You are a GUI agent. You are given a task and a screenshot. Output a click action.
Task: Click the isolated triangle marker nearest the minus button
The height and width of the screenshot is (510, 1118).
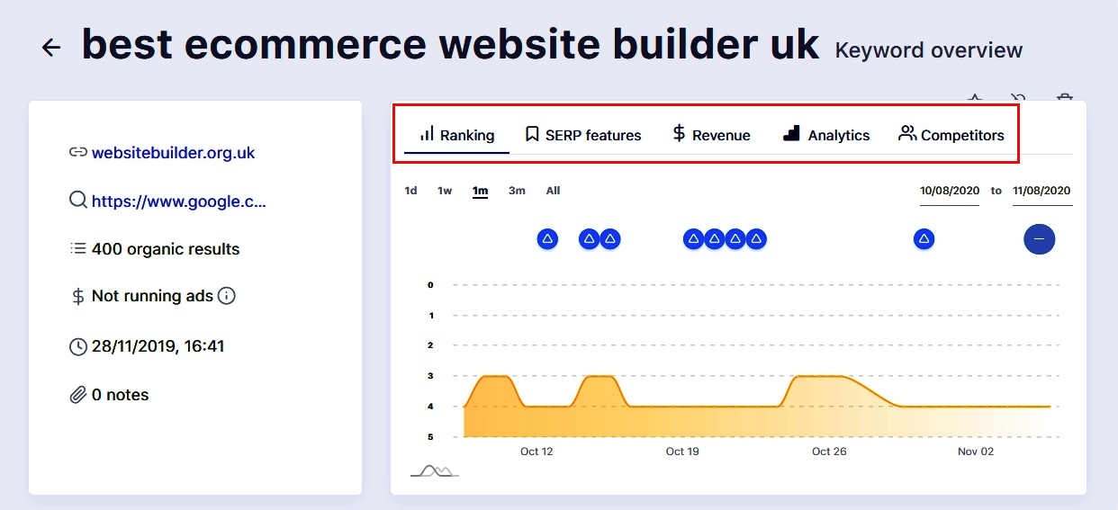pos(924,238)
